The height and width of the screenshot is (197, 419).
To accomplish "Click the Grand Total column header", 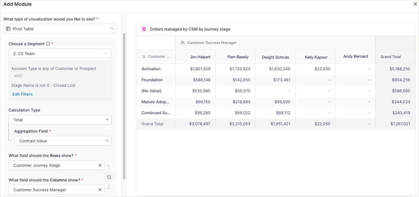I will 391,57.
